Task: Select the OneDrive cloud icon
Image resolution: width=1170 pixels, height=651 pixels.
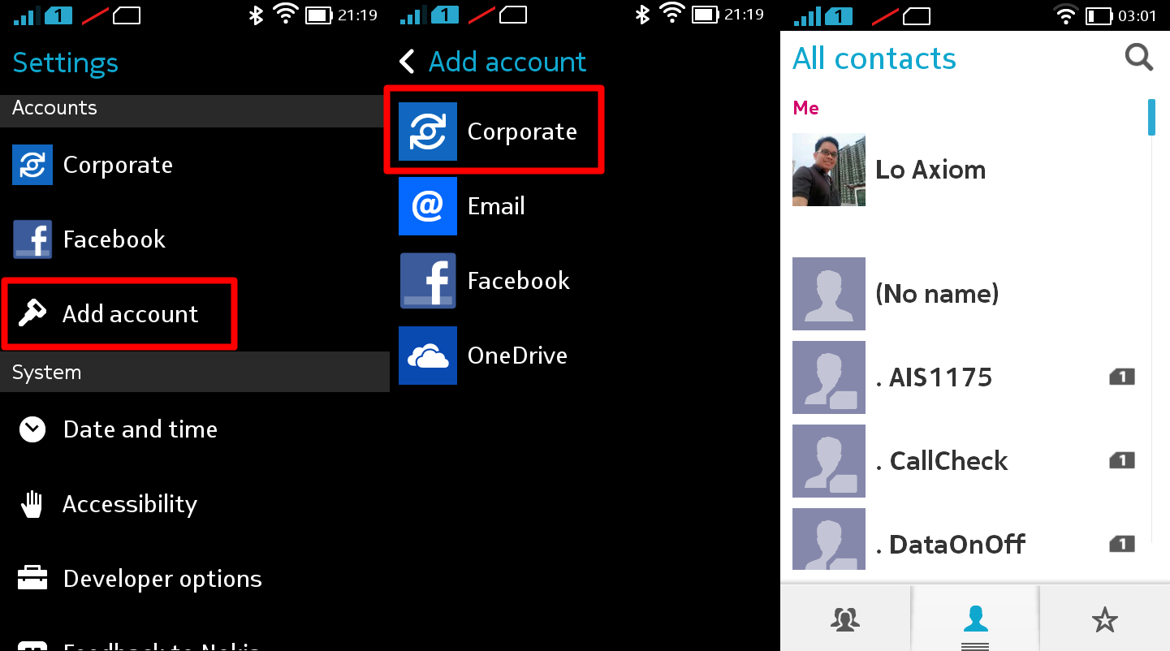Action: [428, 356]
